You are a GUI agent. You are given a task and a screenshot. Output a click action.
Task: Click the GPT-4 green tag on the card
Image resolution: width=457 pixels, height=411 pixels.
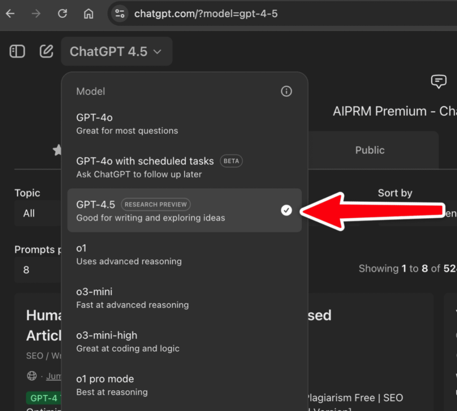44,398
